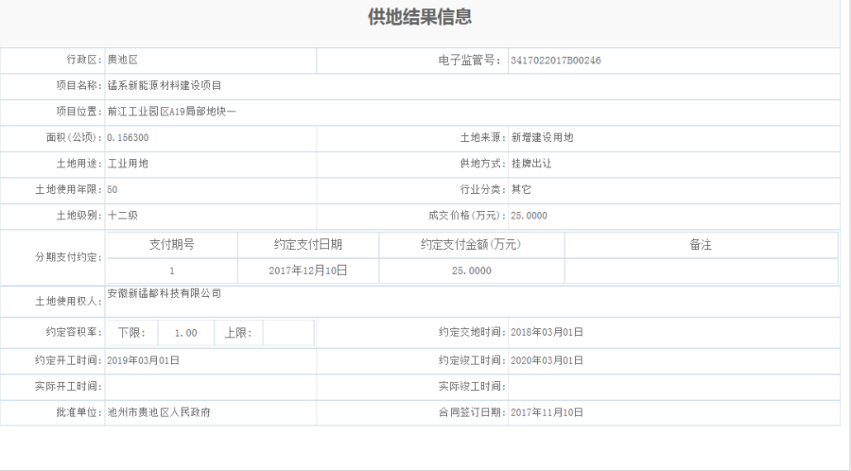Select the 行政区 value 贵池区

point(123,60)
